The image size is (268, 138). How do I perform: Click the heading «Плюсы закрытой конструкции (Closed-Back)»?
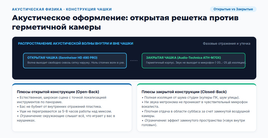184,92
